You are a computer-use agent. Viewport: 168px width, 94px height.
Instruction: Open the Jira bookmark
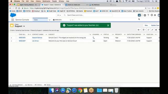tap(44, 11)
